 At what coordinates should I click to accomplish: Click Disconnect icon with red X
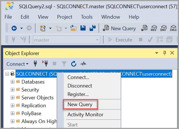[45, 64]
